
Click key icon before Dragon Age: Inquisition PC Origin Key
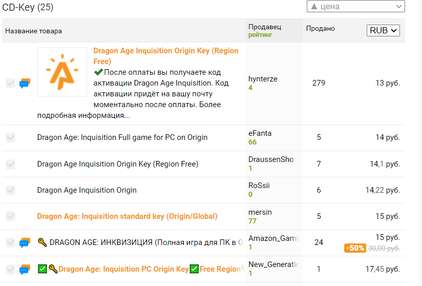tap(53, 269)
